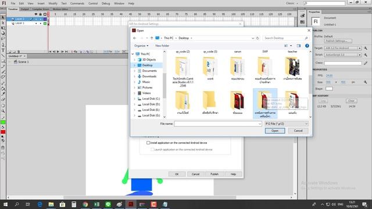Click the wrench icon next to Script
Viewport: 372px width, 209px height.
click(366, 55)
